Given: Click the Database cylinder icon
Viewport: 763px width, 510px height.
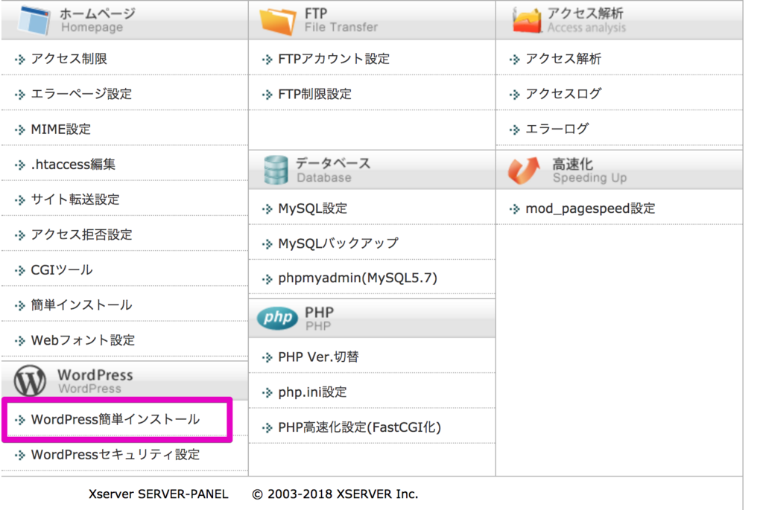Looking at the screenshot, I should click(276, 170).
